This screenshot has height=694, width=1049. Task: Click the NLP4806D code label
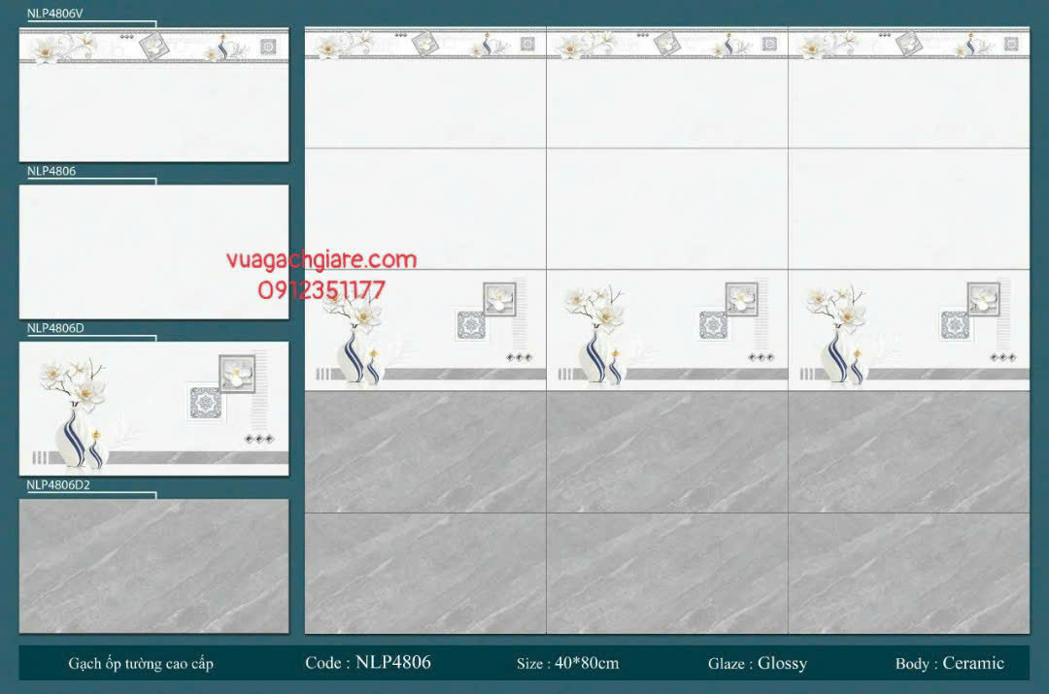pos(55,328)
